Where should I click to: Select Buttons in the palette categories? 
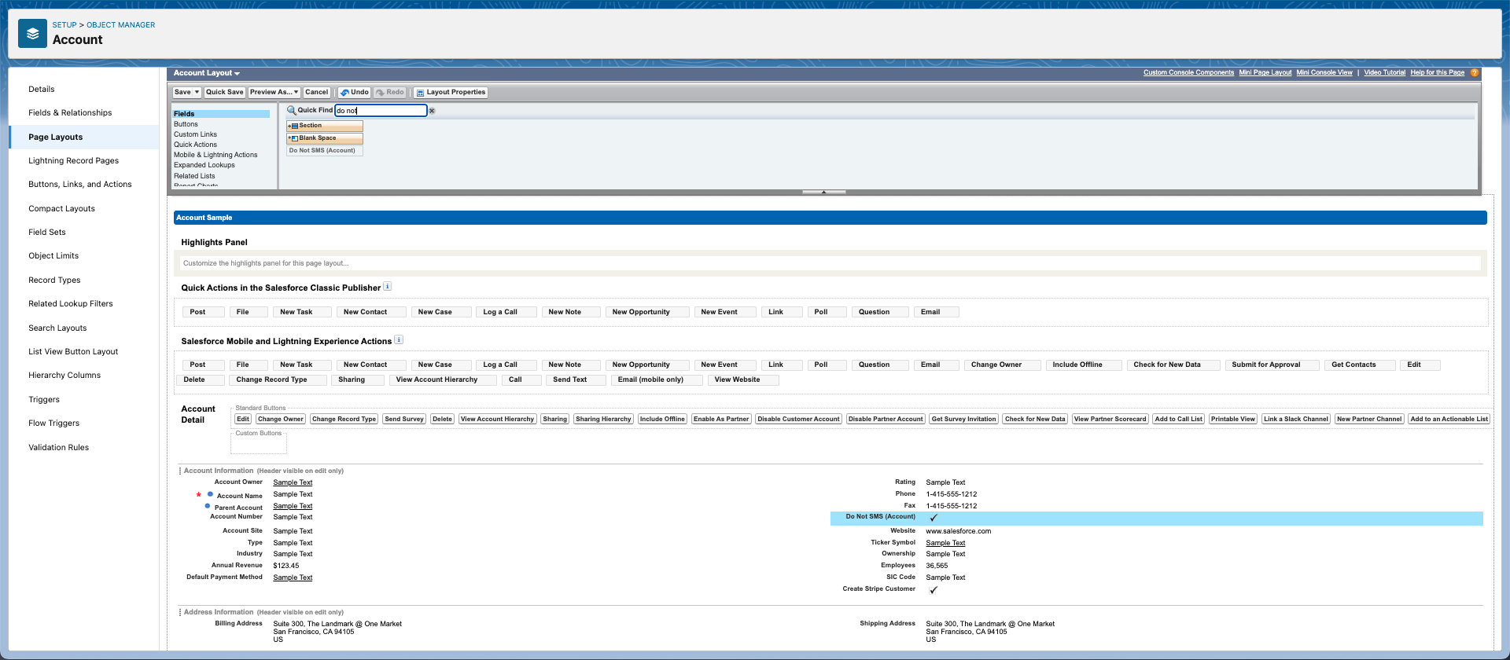[x=186, y=124]
